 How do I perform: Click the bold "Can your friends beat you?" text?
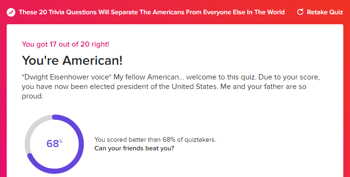tap(134, 148)
